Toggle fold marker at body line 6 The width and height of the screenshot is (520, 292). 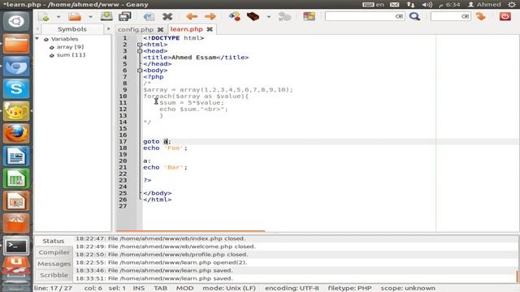(x=140, y=71)
